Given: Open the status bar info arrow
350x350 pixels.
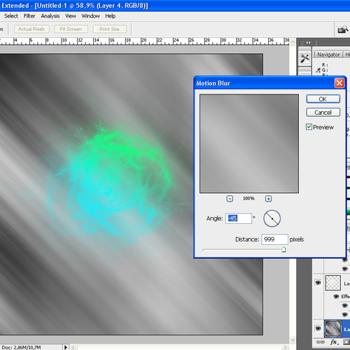Looking at the screenshot, I should click(66, 347).
